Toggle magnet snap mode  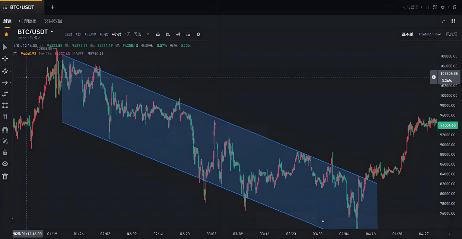[5, 130]
